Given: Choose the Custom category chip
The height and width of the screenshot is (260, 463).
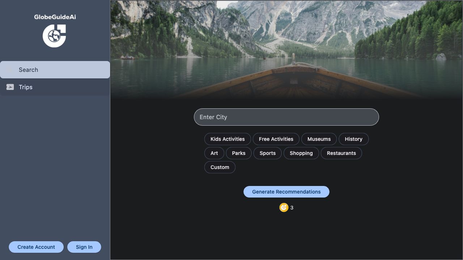Looking at the screenshot, I should (x=220, y=167).
